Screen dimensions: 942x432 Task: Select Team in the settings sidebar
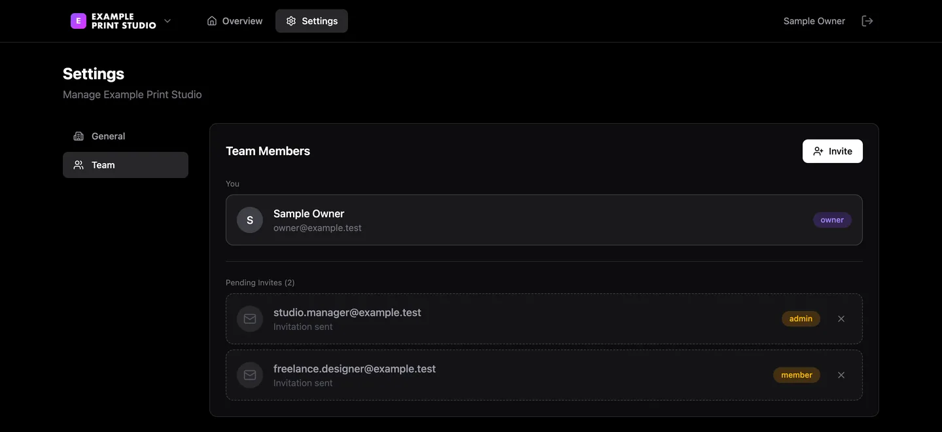(126, 165)
